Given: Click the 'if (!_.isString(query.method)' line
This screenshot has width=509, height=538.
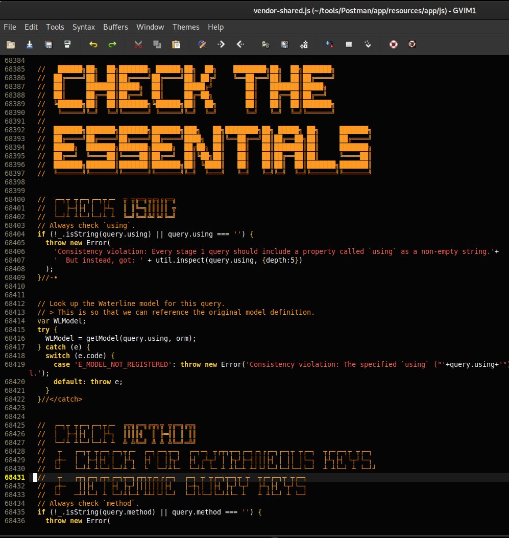Looking at the screenshot, I should pyautogui.click(x=150, y=512).
